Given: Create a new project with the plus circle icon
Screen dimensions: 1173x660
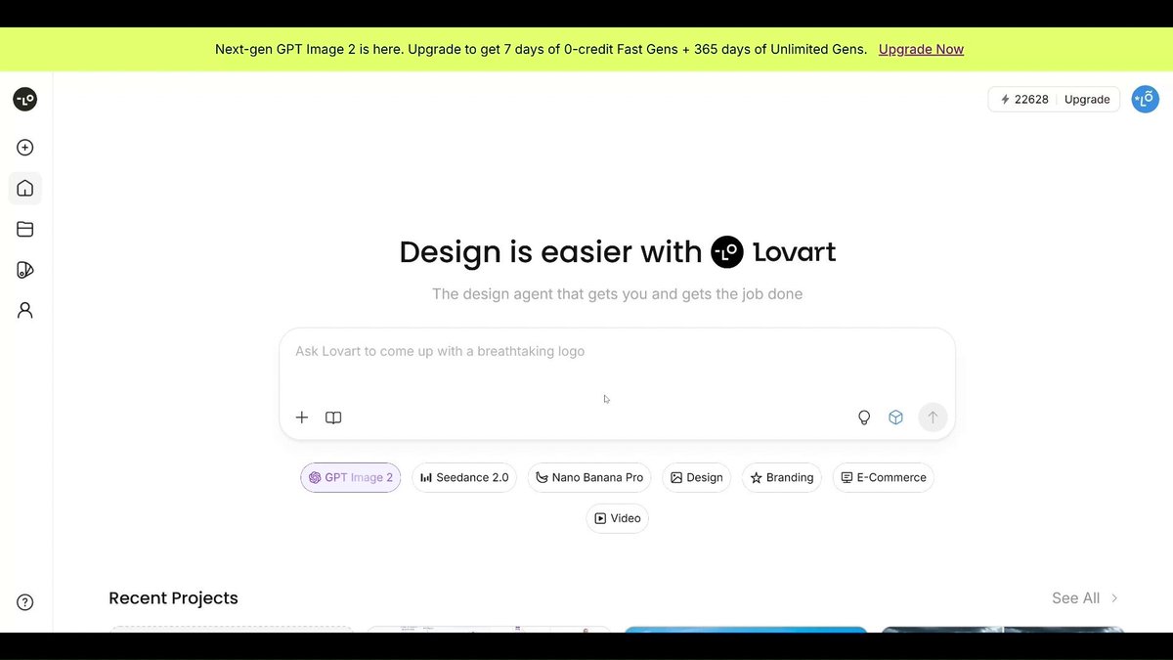Looking at the screenshot, I should 25,148.
